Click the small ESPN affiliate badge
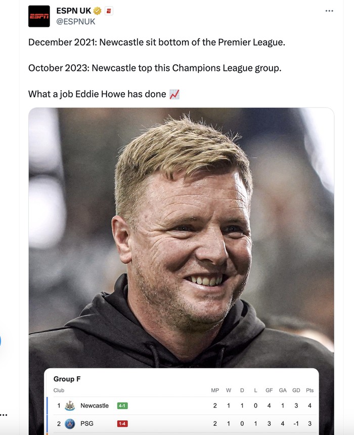Image resolution: width=354 pixels, height=435 pixels. [108, 11]
